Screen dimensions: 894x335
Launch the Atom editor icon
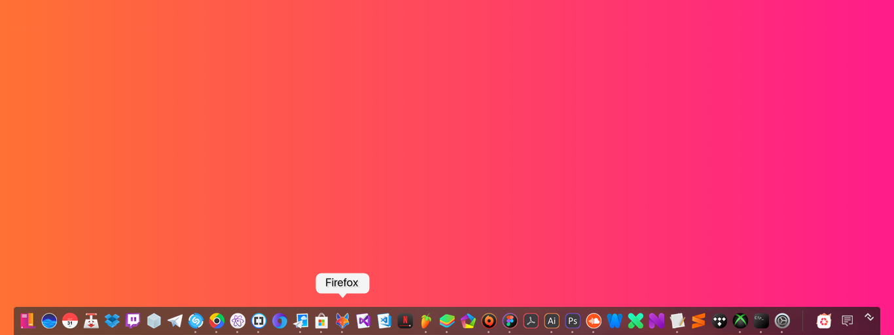pyautogui.click(x=238, y=321)
